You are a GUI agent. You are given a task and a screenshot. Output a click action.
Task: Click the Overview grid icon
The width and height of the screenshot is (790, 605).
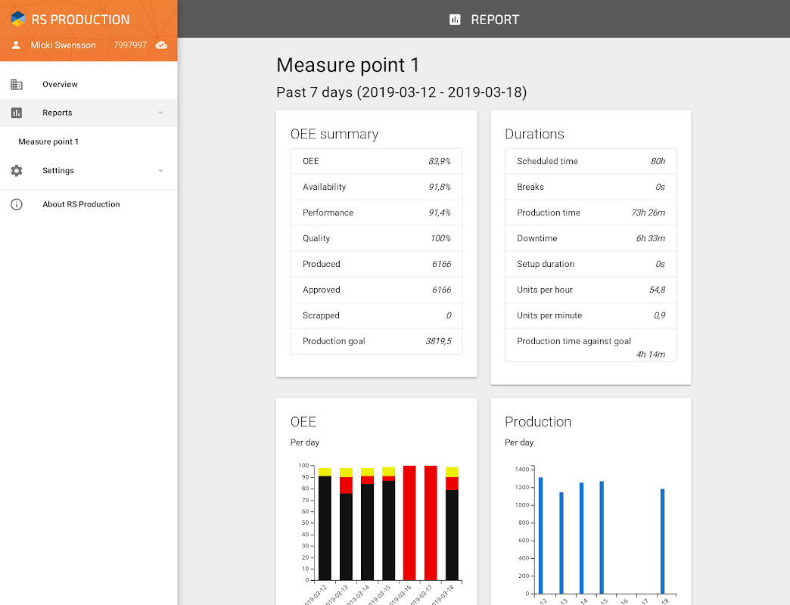click(17, 84)
